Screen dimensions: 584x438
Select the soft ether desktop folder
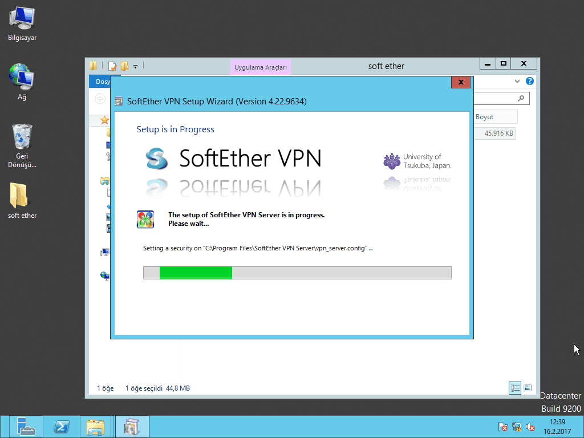[22, 201]
